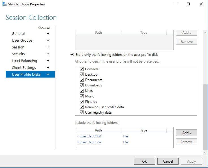Click the Cancel button
Viewport: 208px width, 168px height.
(168, 161)
